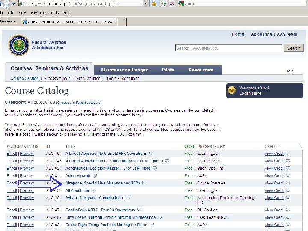Image resolution: width=308 pixels, height=231 pixels.
Task: Open Find Seminars sub-navigation link
Action: pos(57,78)
